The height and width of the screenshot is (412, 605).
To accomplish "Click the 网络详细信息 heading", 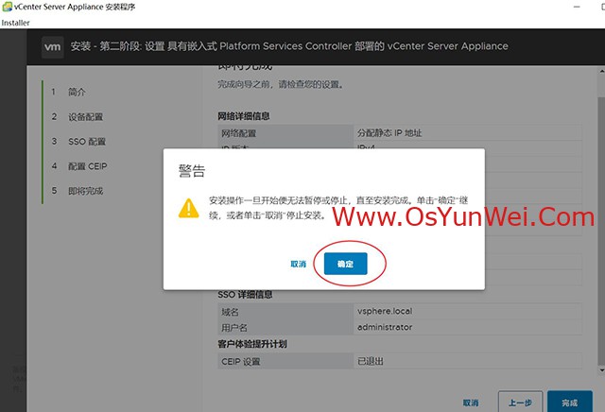I will click(x=244, y=116).
